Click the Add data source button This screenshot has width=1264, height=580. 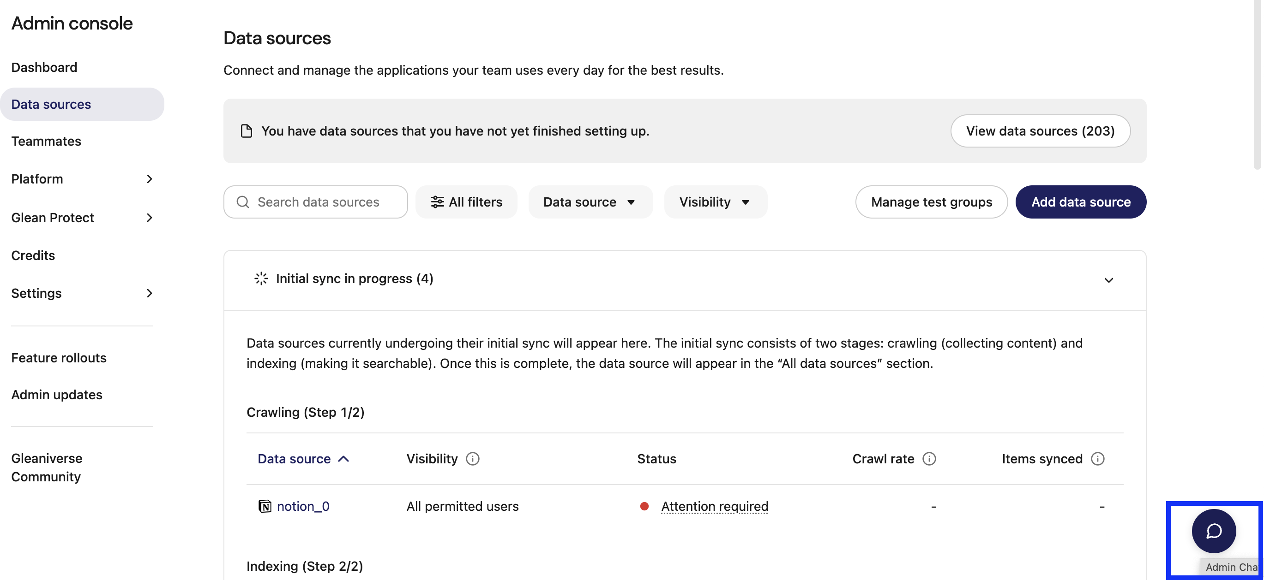pyautogui.click(x=1080, y=202)
